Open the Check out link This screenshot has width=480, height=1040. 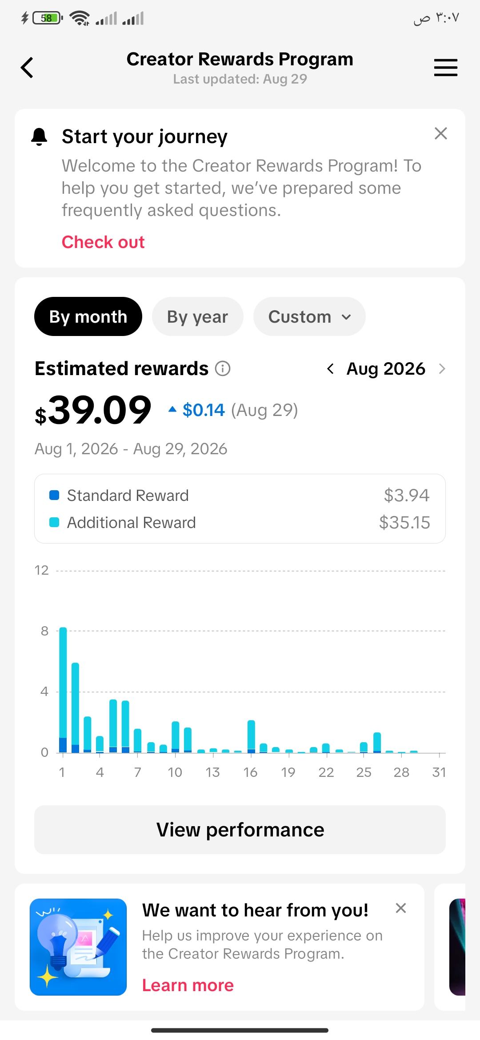pos(103,242)
